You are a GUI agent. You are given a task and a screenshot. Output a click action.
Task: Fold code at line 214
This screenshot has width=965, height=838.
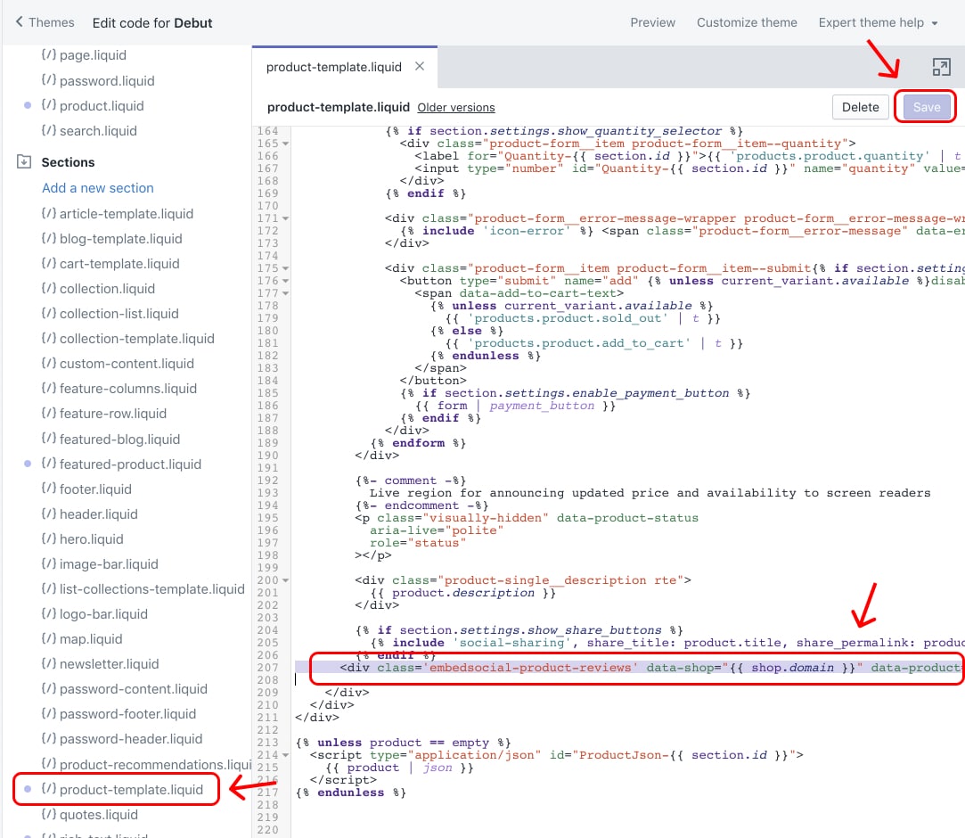(285, 755)
